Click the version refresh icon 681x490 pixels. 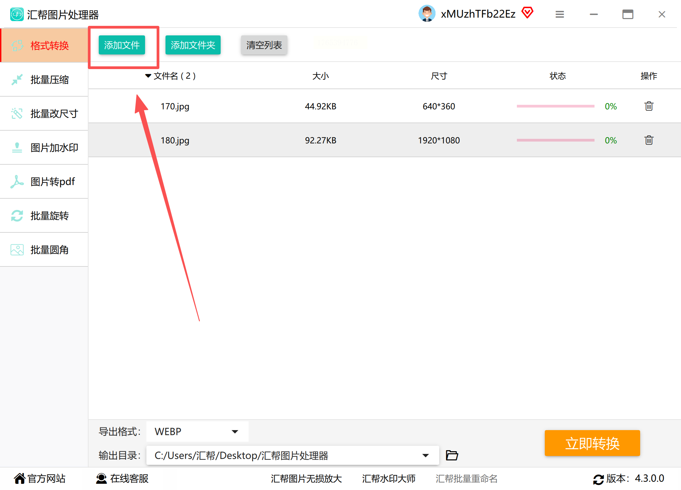pos(598,479)
